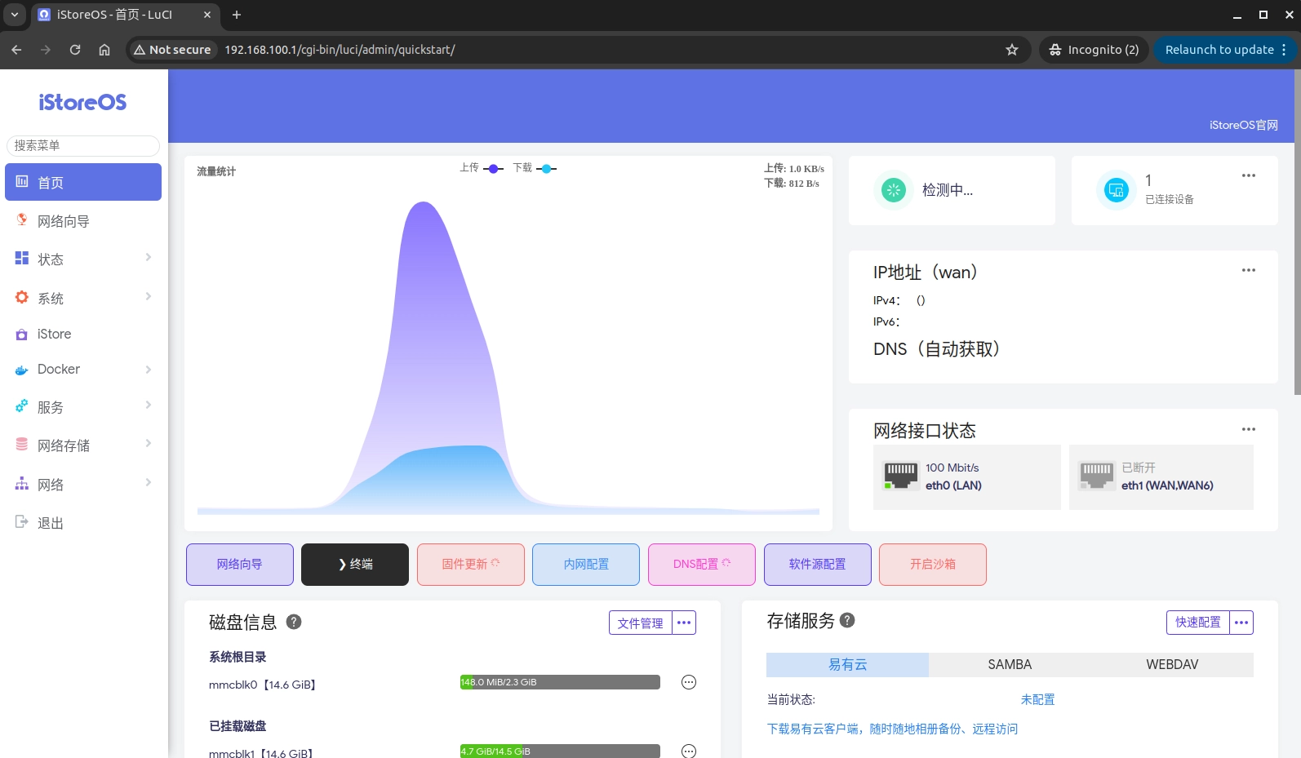This screenshot has width=1301, height=758.
Task: Click the eth1 ethernet port icon
Action: coord(1097,476)
